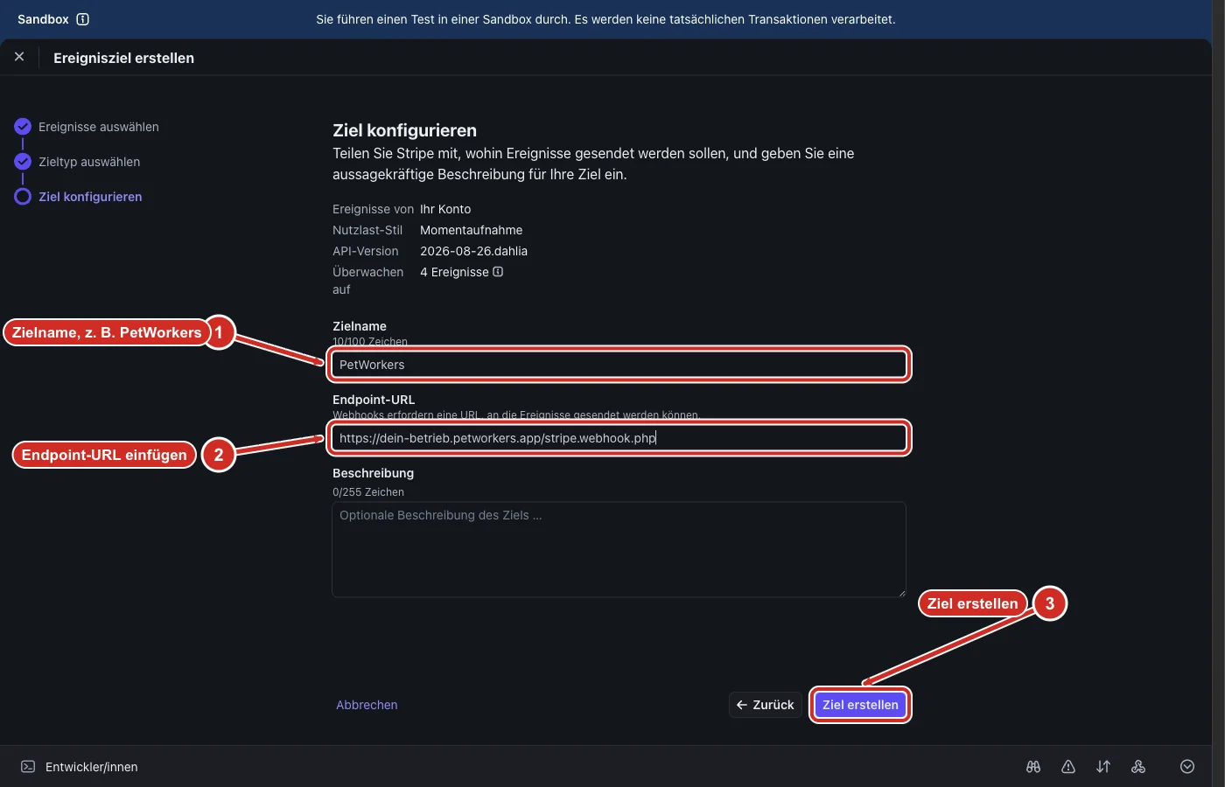Close the Ereignisziel erstellen dialog

[19, 57]
